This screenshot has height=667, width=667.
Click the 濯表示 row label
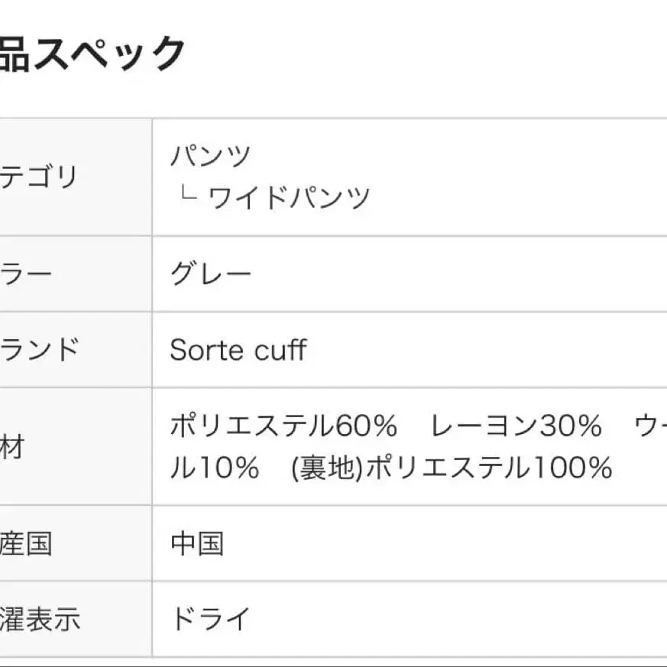pos(40,619)
